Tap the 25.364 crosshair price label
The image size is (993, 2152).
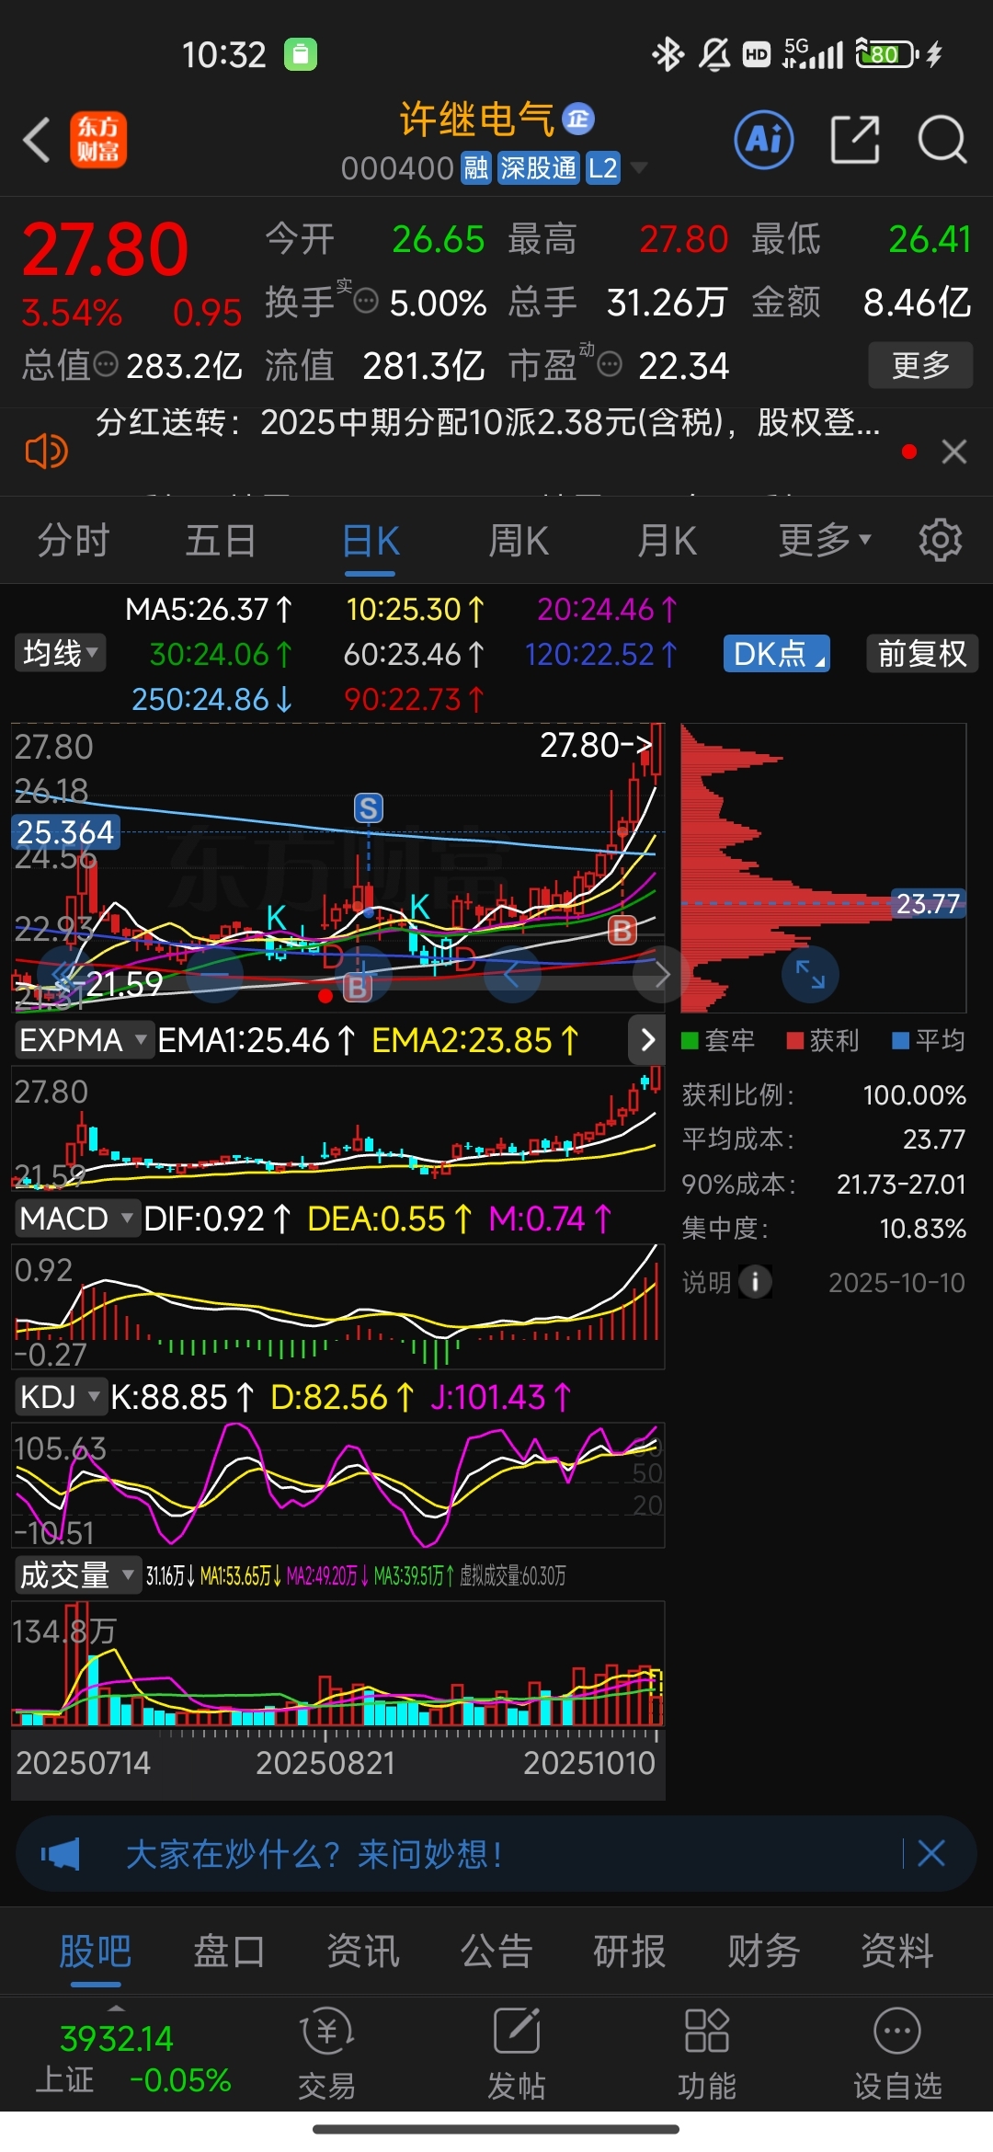pos(65,831)
